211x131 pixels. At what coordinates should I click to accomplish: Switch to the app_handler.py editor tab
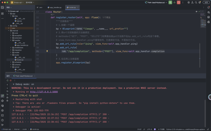[56, 7]
